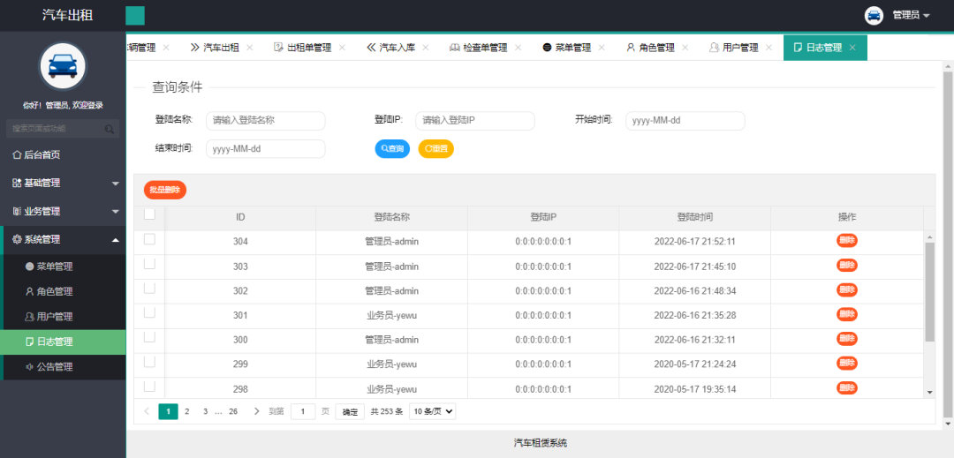Click the 登陆IP input field

click(x=475, y=120)
